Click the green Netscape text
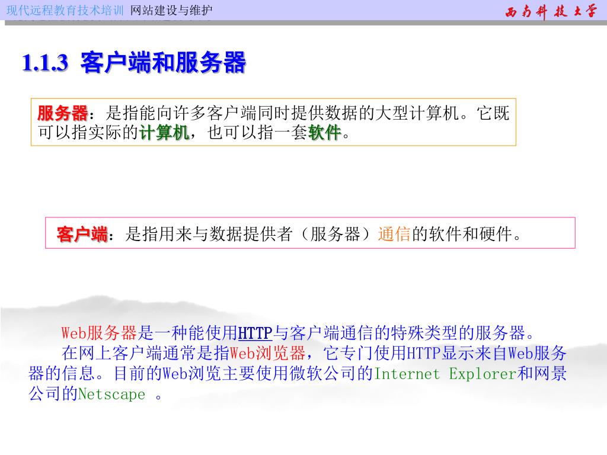Image resolution: width=607 pixels, height=455 pixels. point(111,394)
